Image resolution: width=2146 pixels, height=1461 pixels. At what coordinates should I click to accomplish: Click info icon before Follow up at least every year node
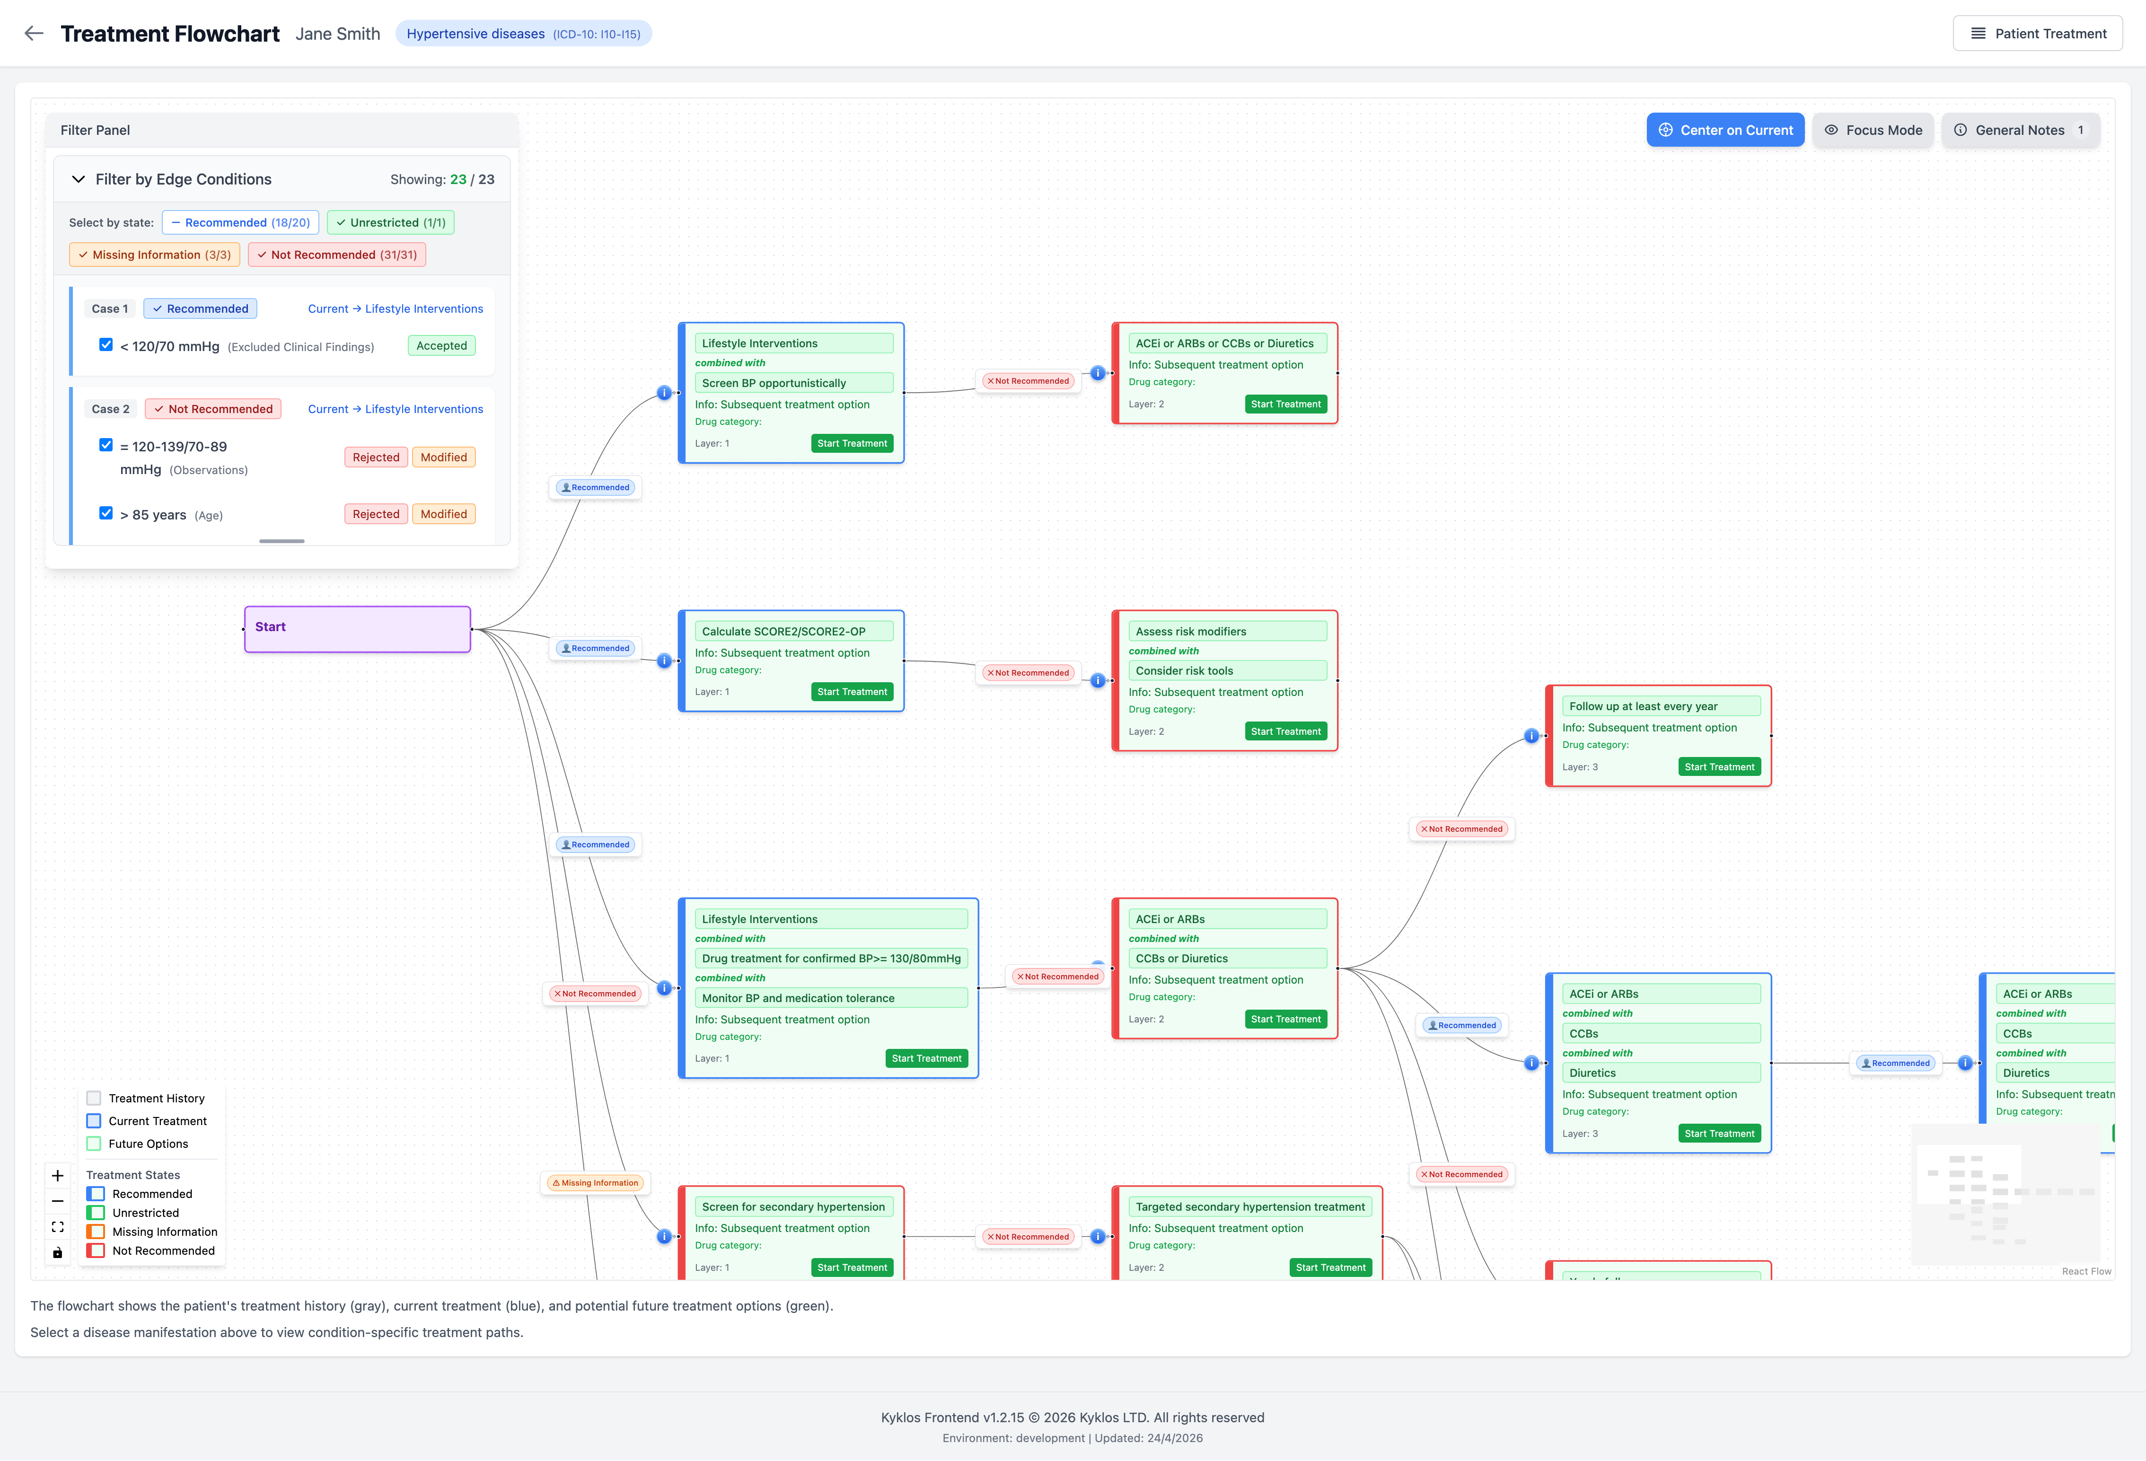[x=1532, y=736]
